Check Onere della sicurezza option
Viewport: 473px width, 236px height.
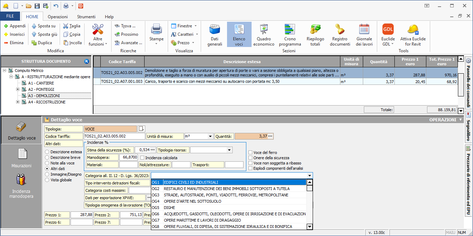click(x=250, y=158)
